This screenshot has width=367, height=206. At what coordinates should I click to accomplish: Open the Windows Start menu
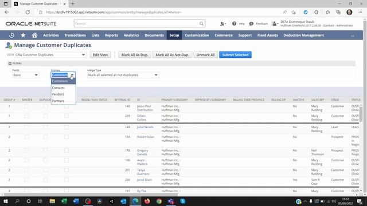click(6, 201)
